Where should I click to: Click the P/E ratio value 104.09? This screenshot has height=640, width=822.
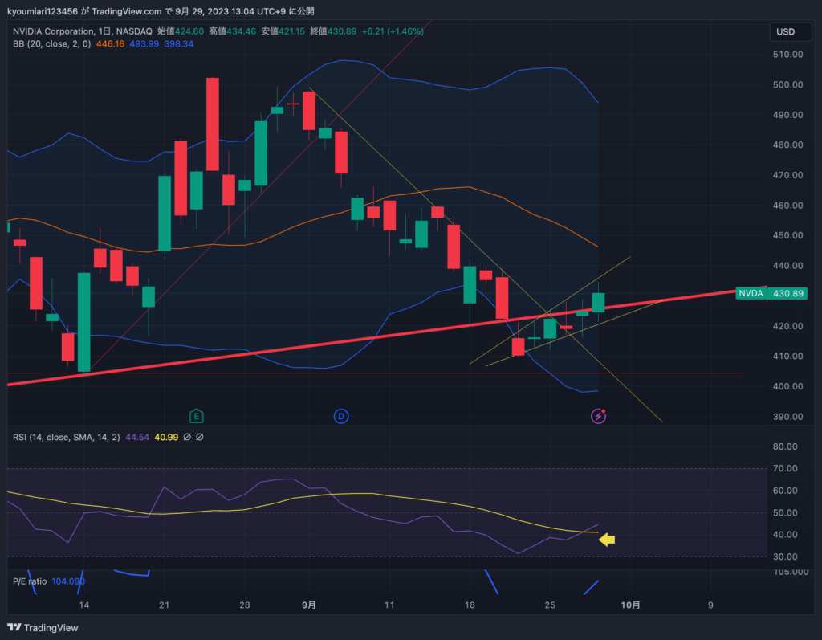click(68, 581)
